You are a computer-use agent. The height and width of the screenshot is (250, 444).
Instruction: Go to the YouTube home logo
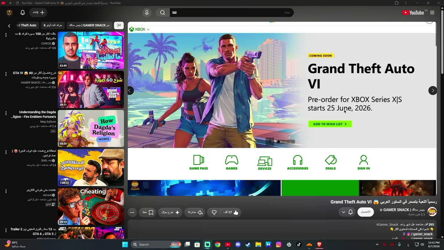(x=413, y=12)
